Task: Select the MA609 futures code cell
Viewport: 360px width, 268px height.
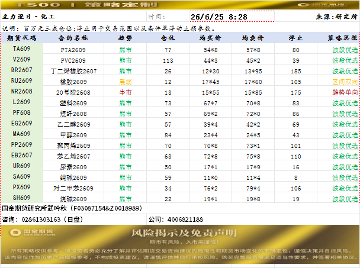Action: (x=21, y=134)
